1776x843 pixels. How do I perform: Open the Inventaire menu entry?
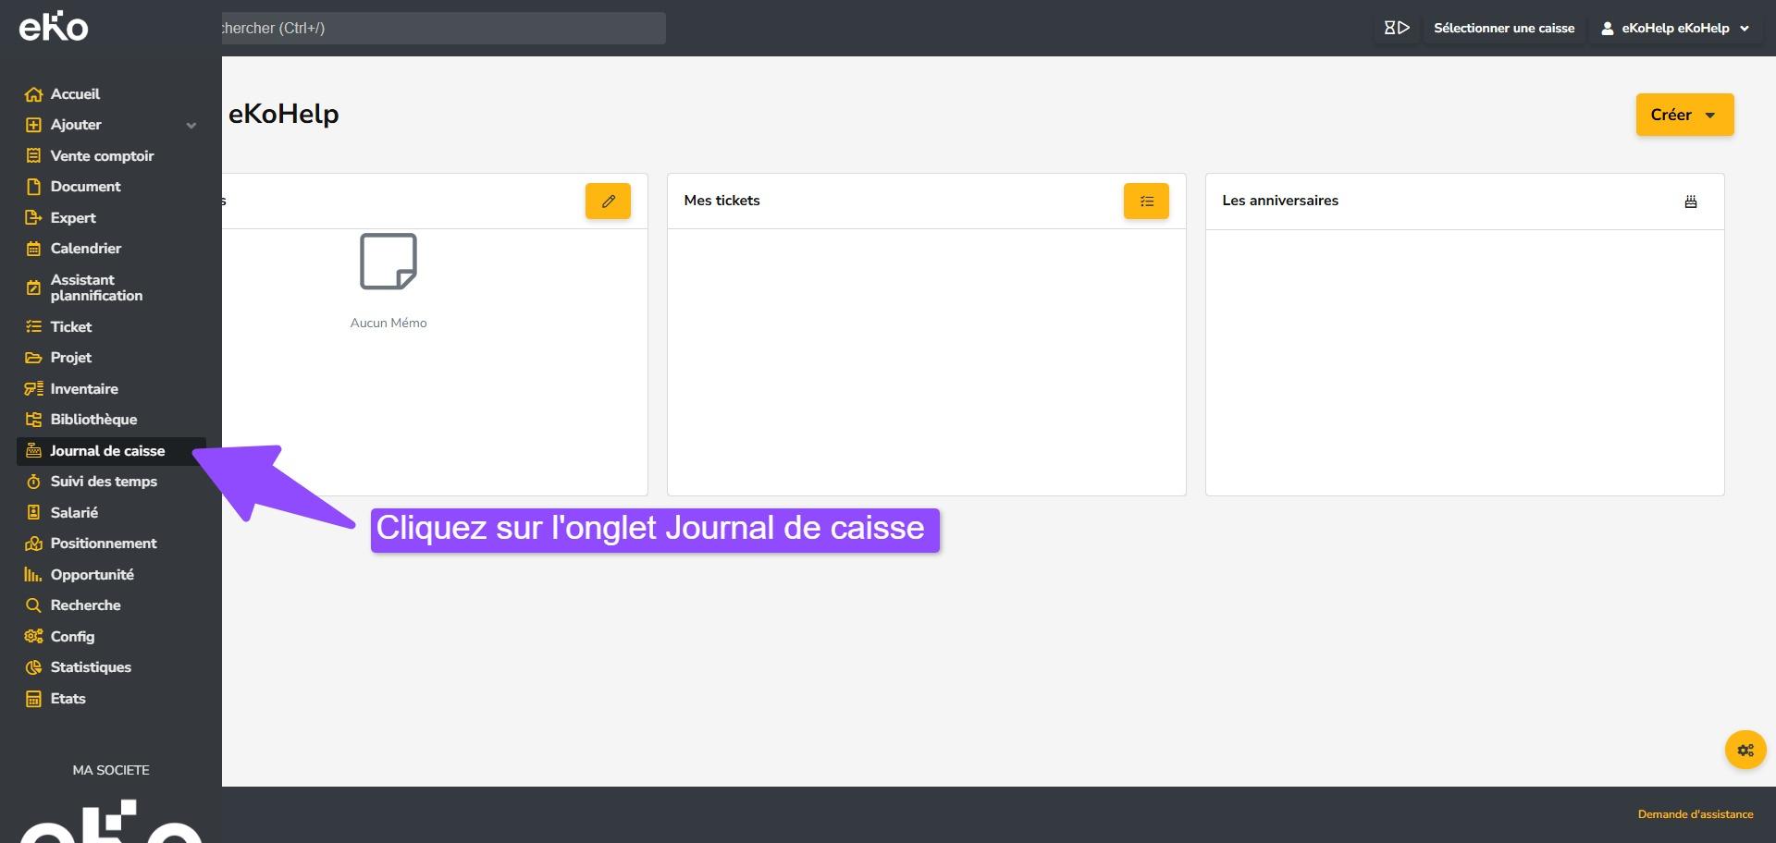click(x=84, y=389)
